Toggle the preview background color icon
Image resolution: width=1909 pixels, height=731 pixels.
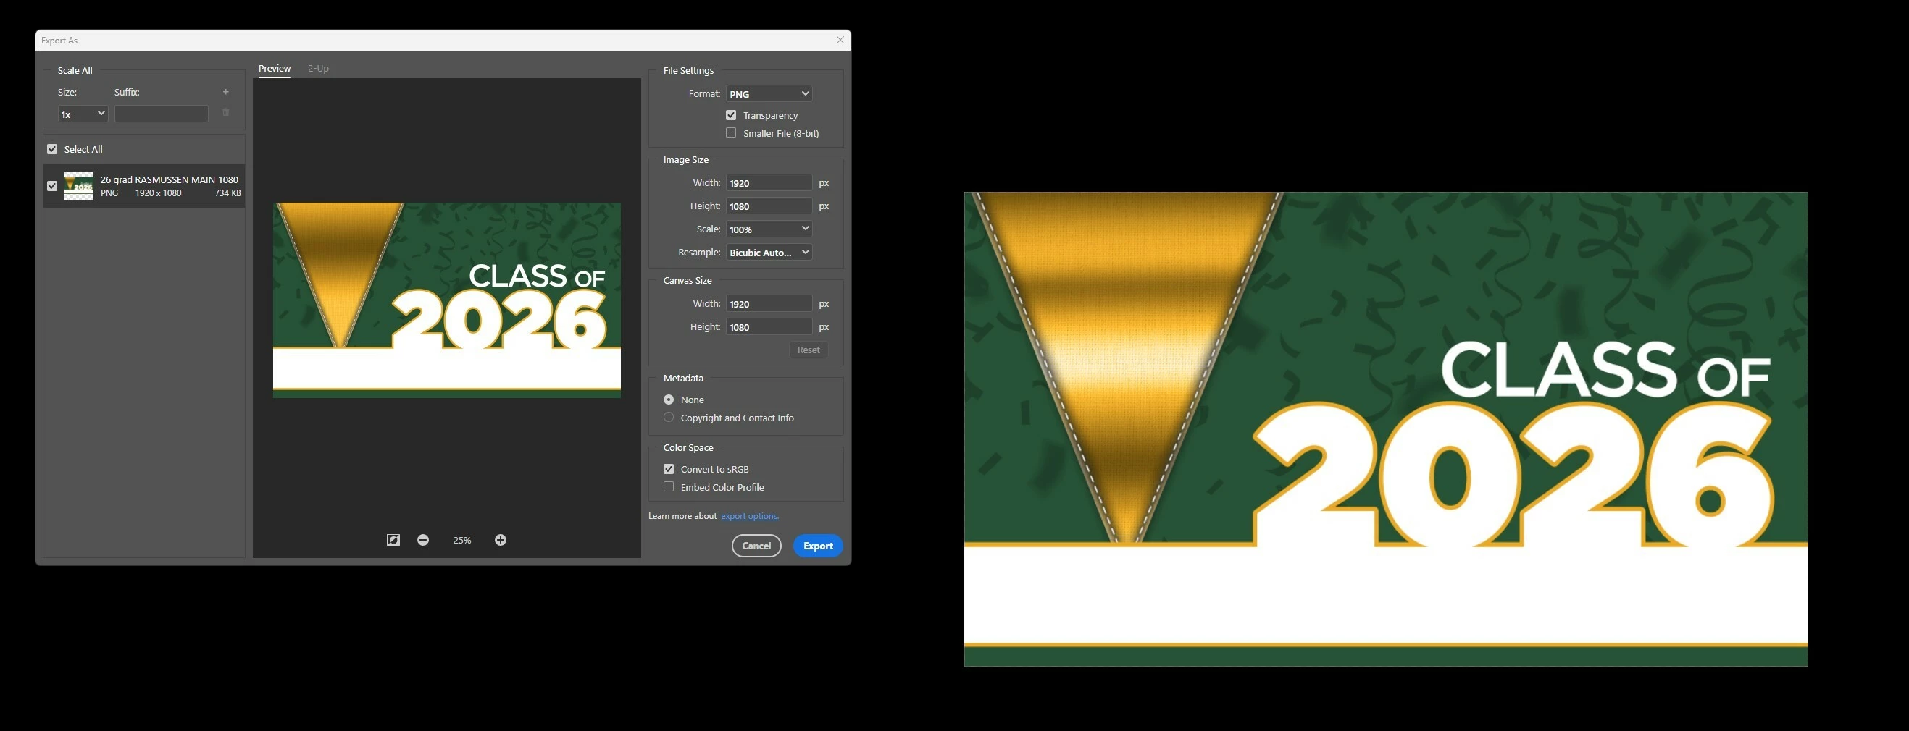pos(393,540)
